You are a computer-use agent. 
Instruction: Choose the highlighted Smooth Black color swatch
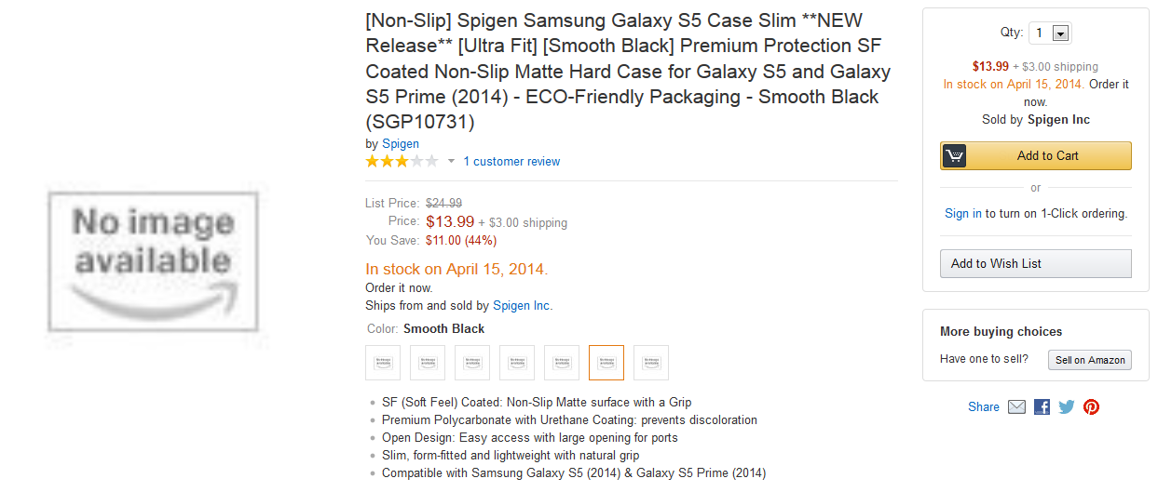point(606,363)
